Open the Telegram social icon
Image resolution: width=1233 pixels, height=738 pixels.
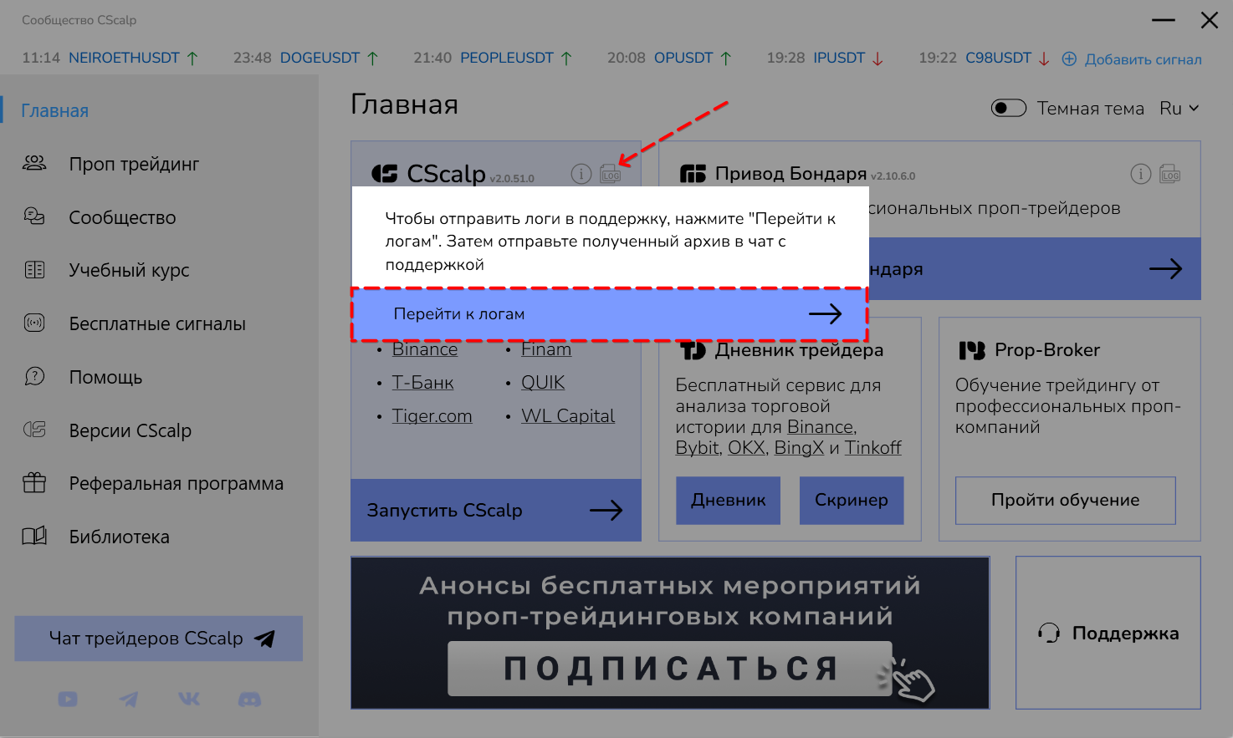click(128, 699)
